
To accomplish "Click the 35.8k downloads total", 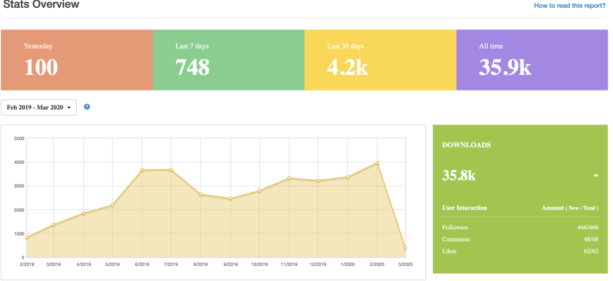I will [459, 176].
